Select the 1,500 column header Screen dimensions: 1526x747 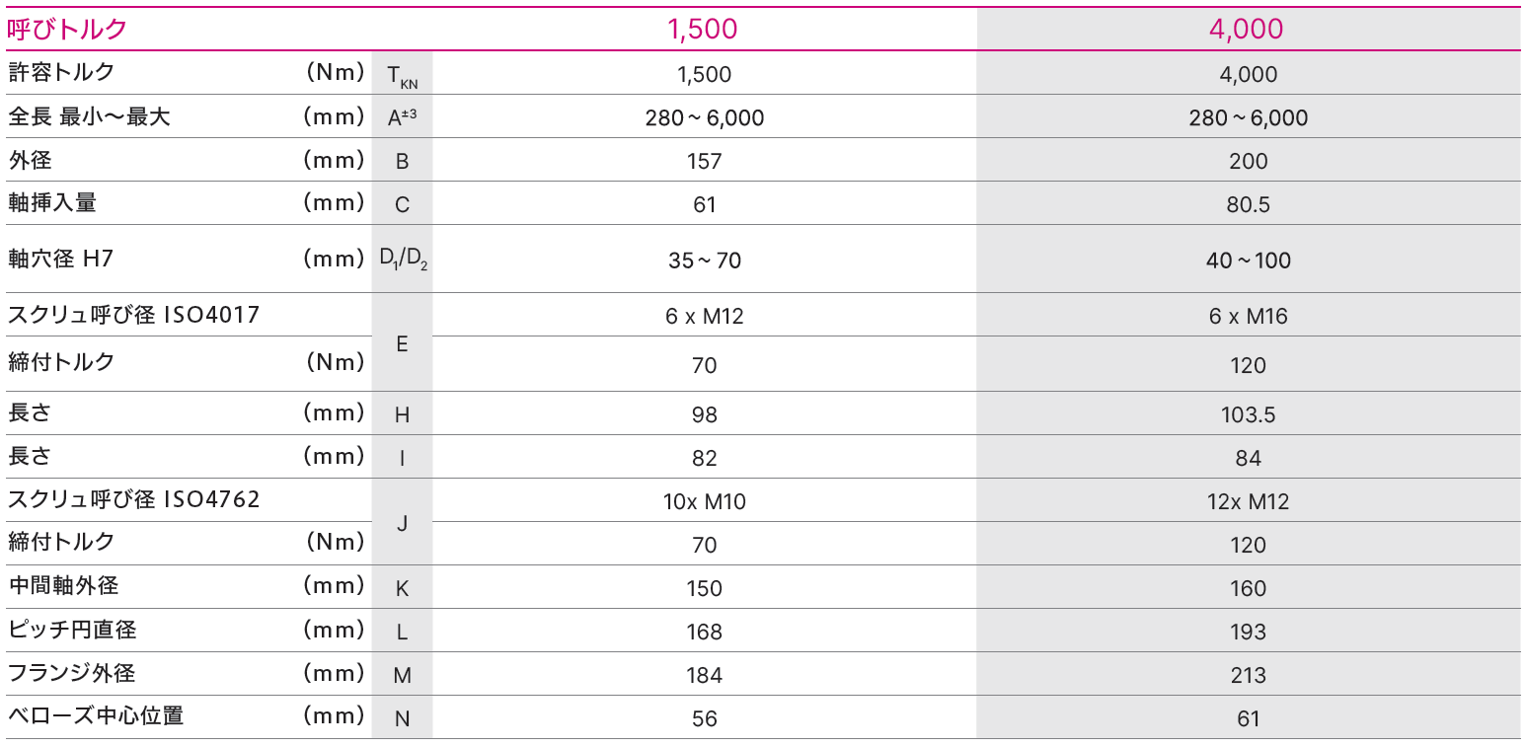(x=703, y=30)
